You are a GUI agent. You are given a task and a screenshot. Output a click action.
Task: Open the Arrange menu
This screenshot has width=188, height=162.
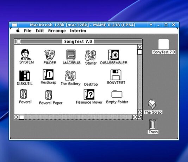pyautogui.click(x=57, y=31)
